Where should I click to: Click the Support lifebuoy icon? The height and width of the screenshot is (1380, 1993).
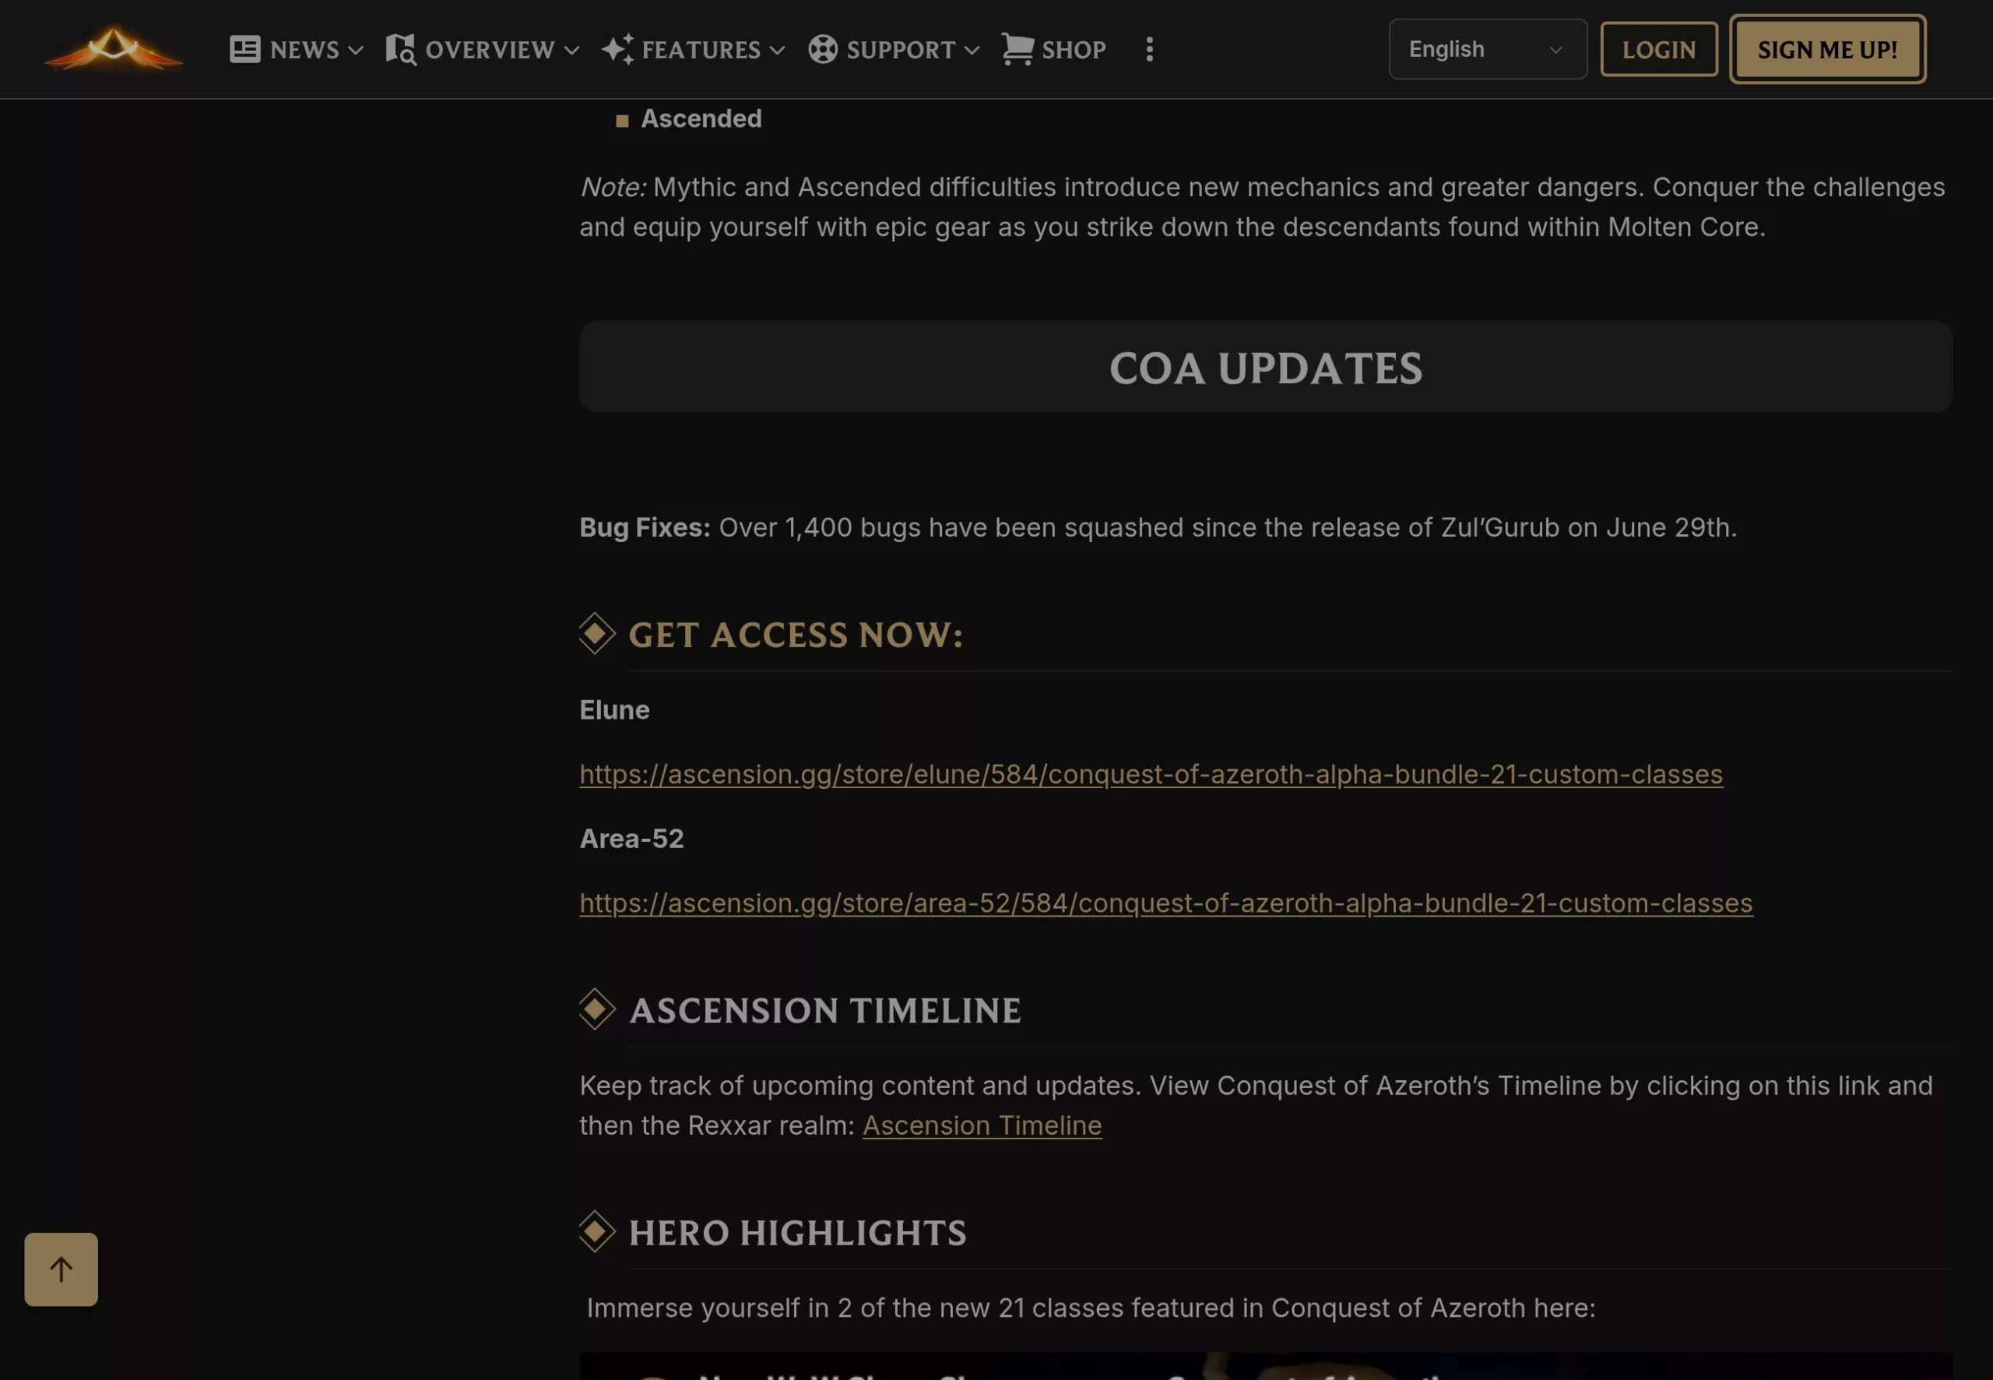(823, 49)
